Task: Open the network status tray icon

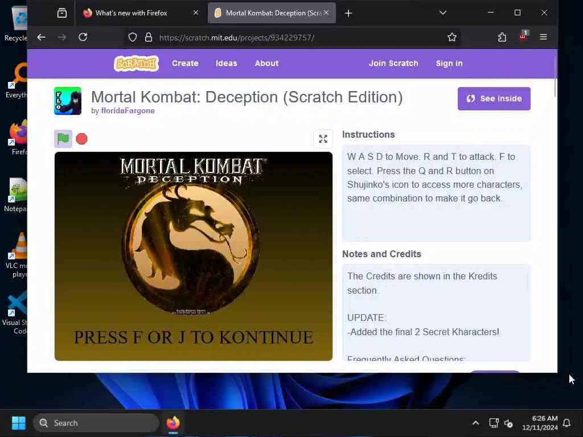Action: pos(494,423)
